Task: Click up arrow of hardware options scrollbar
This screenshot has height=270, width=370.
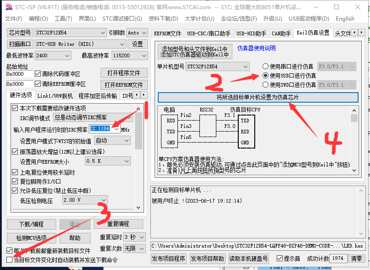Action: coord(139,109)
